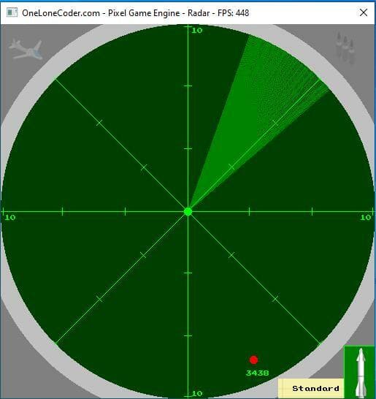The image size is (376, 399).
Task: Close the Radar window
Action: pyautogui.click(x=364, y=12)
